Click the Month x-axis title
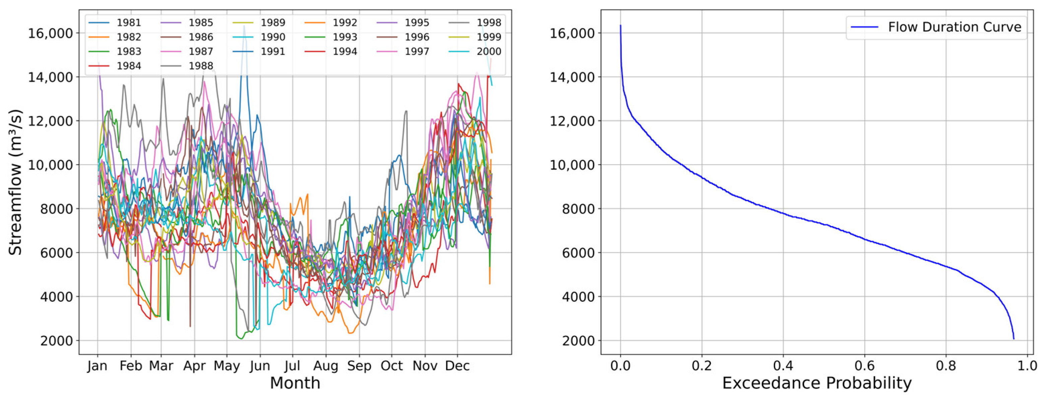The height and width of the screenshot is (399, 1042). pyautogui.click(x=295, y=383)
